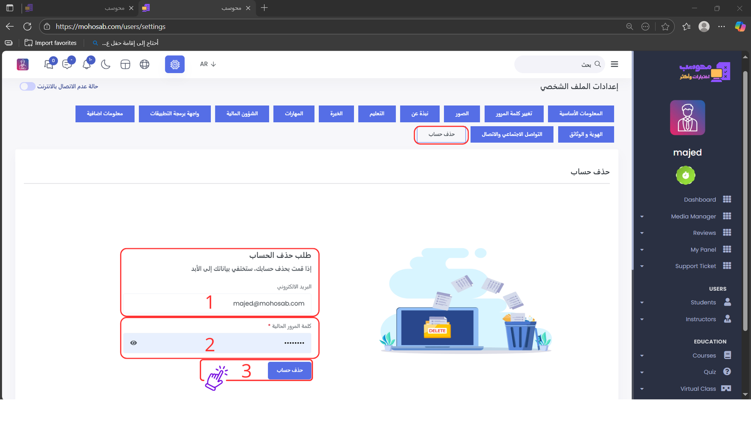Image resolution: width=751 pixels, height=422 pixels.
Task: Click the globe language icon
Action: point(145,64)
